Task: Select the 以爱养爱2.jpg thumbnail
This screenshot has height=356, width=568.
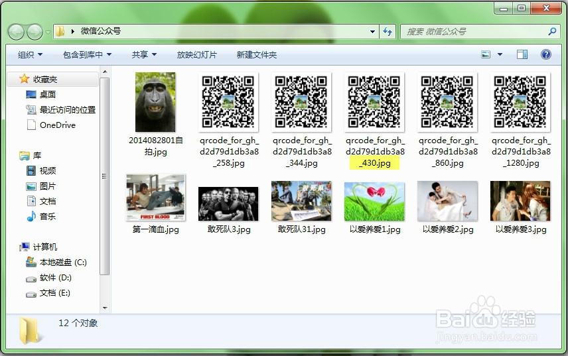Action: [x=447, y=201]
